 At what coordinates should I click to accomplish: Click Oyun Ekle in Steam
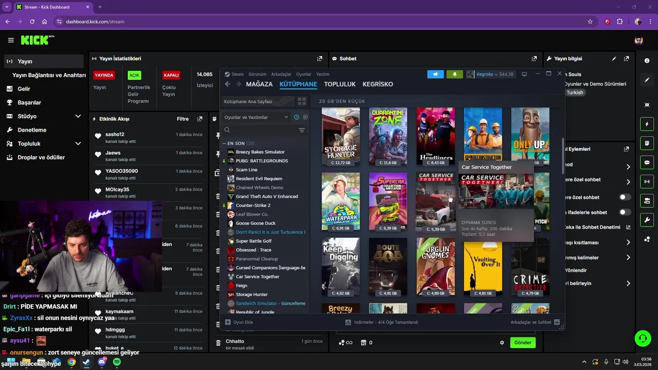(x=239, y=322)
